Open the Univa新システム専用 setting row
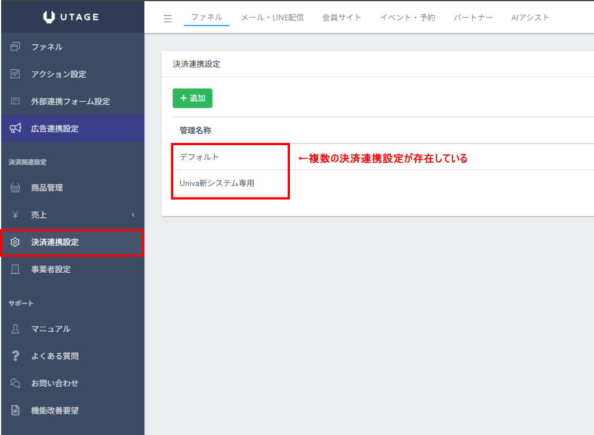Viewport: 594px width, 435px height. pos(217,184)
